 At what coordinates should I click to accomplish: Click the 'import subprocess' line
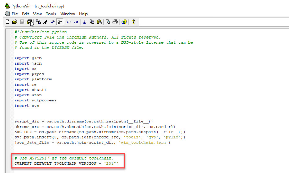point(36,100)
